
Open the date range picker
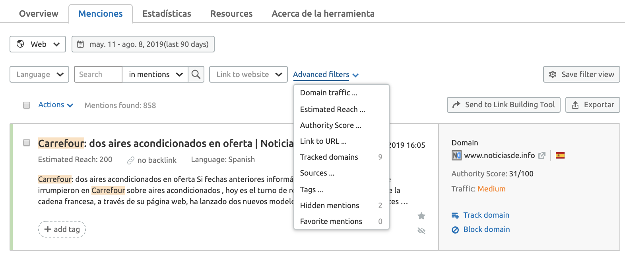143,44
